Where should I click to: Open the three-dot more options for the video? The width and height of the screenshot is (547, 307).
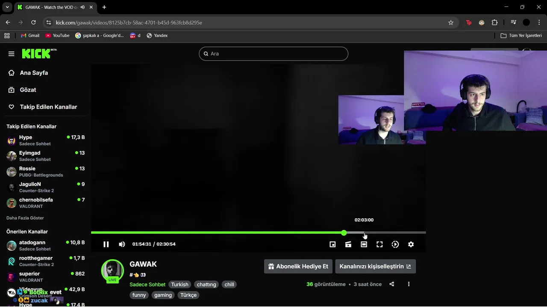pyautogui.click(x=409, y=284)
